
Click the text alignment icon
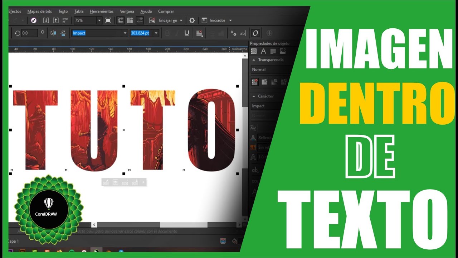(200, 33)
